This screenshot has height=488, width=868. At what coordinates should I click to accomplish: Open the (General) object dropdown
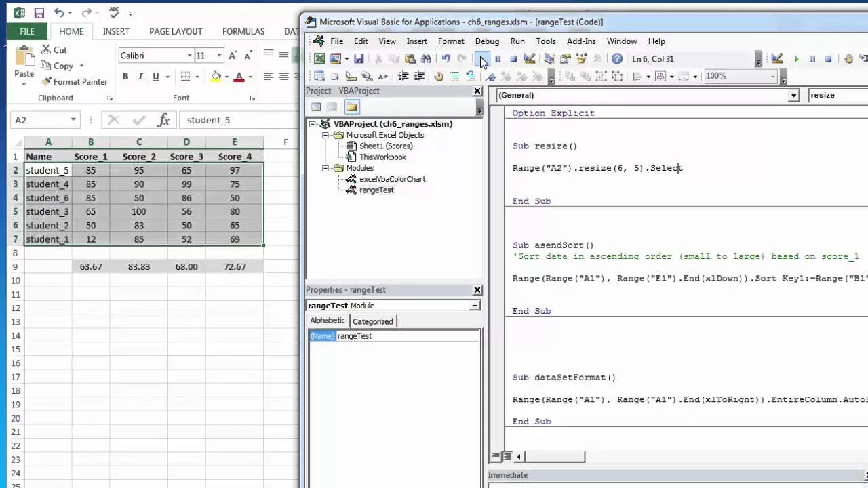point(793,96)
